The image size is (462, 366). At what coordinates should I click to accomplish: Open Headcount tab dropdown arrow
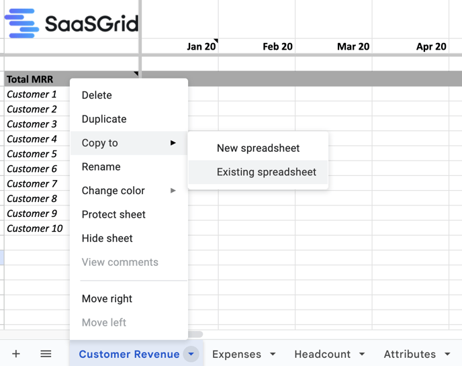[x=362, y=355]
